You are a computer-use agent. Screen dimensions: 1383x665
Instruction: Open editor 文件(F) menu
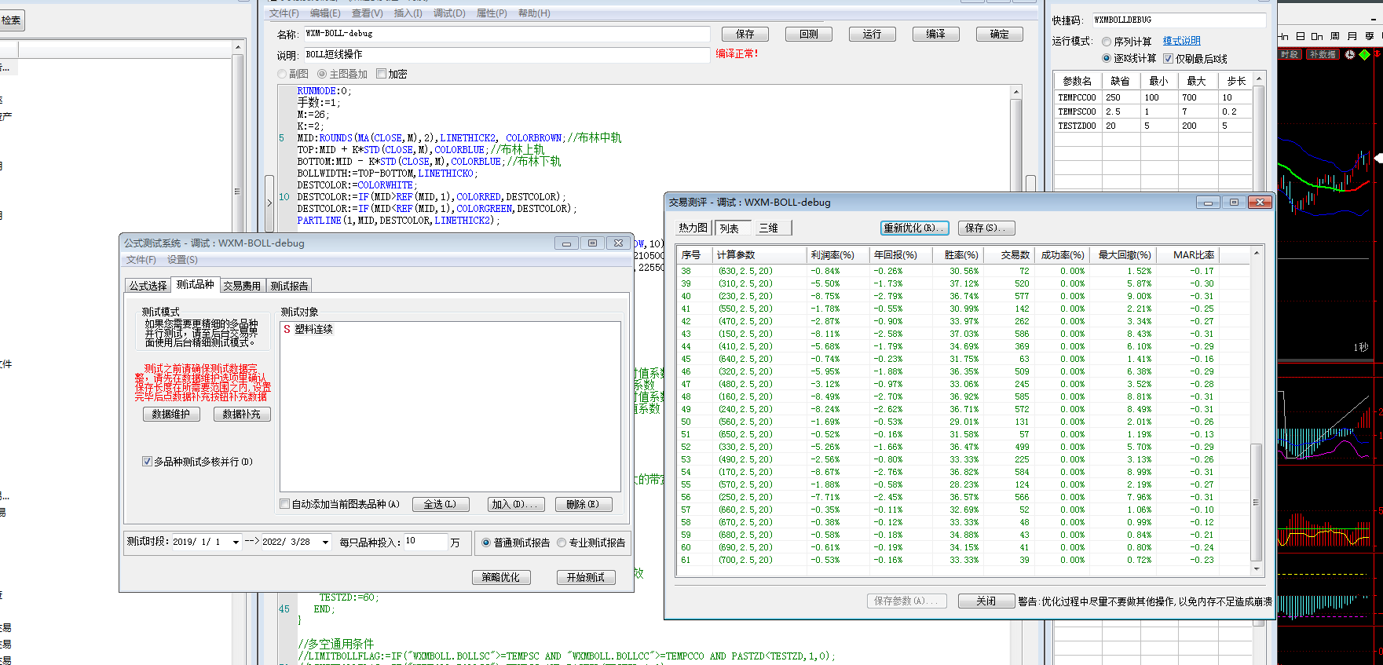(x=284, y=13)
